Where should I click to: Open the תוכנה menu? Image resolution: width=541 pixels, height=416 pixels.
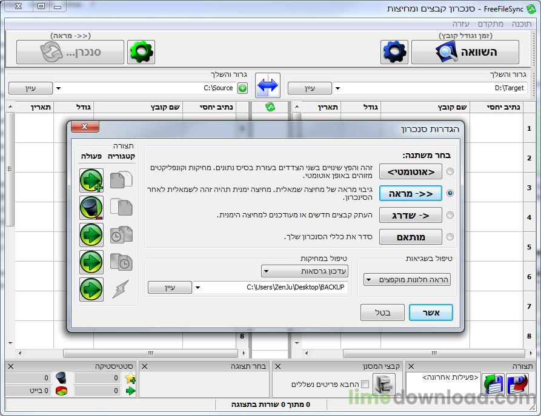(x=521, y=24)
